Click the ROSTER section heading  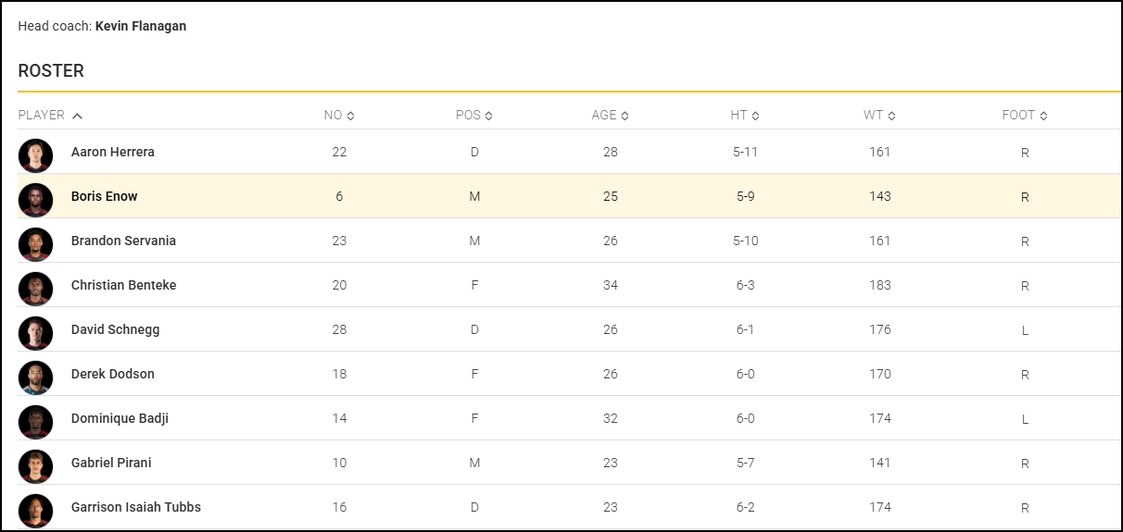click(51, 71)
